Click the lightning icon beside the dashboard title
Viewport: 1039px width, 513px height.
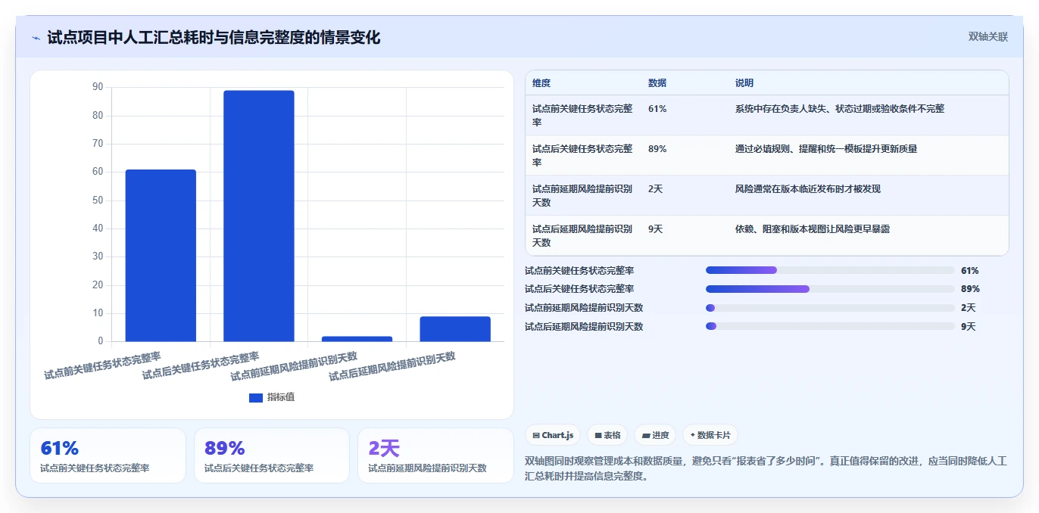point(36,38)
